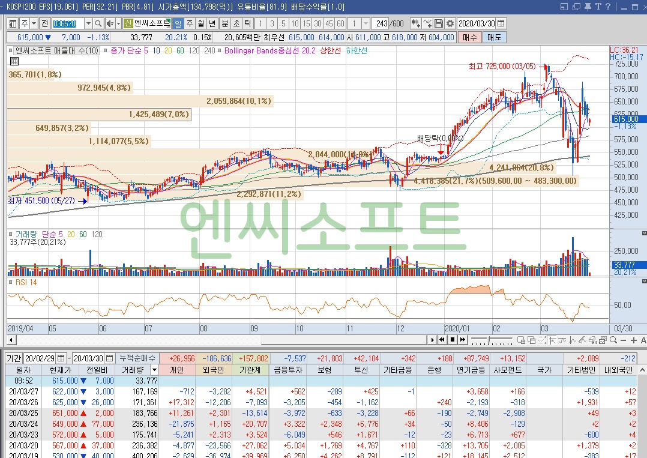This screenshot has height=458, width=647.
Task: Click the wave line drawing icon
Action: (572, 340)
